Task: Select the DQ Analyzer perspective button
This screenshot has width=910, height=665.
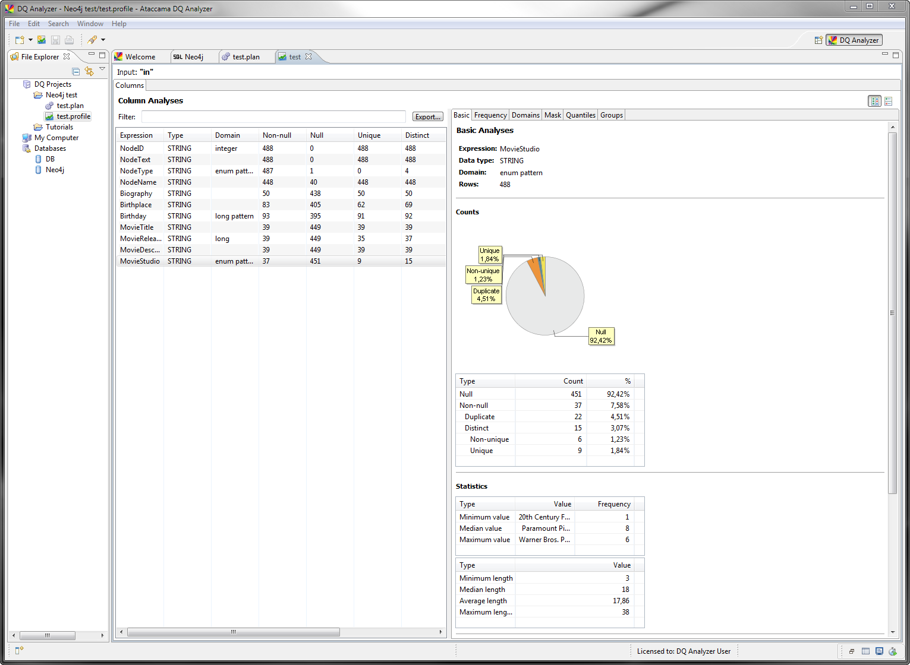Action: coord(854,40)
